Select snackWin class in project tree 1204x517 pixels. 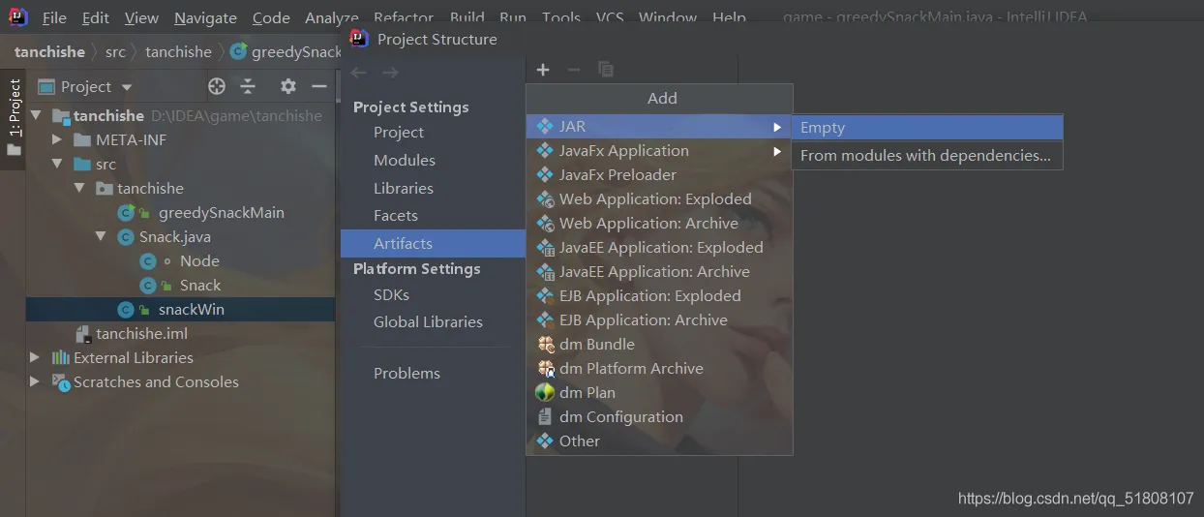click(191, 310)
